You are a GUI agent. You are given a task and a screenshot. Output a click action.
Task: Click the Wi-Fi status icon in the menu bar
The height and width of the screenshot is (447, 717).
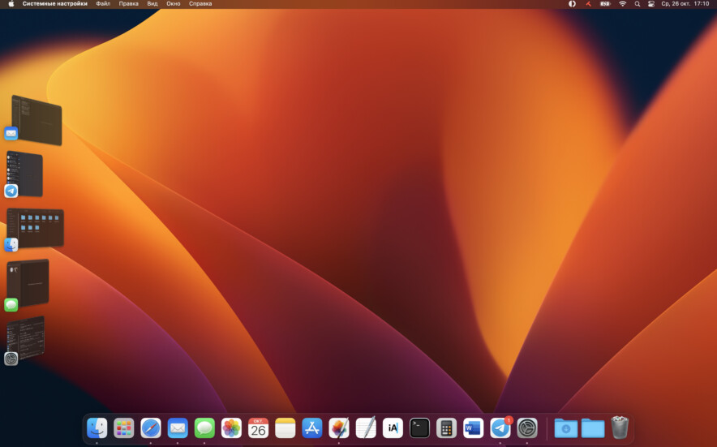pyautogui.click(x=622, y=4)
